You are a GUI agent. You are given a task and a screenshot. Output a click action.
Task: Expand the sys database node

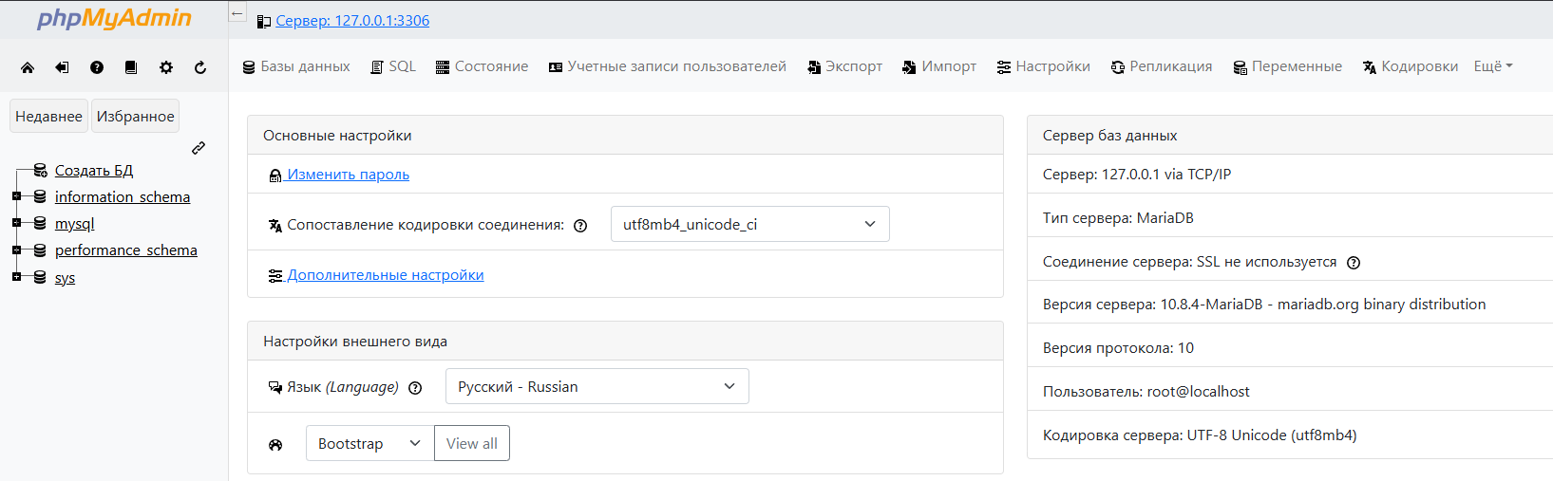[16, 277]
